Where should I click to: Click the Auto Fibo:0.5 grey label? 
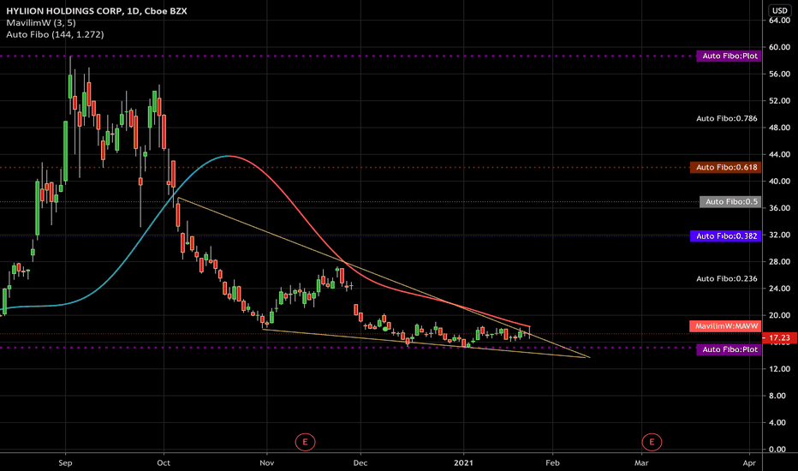click(731, 201)
